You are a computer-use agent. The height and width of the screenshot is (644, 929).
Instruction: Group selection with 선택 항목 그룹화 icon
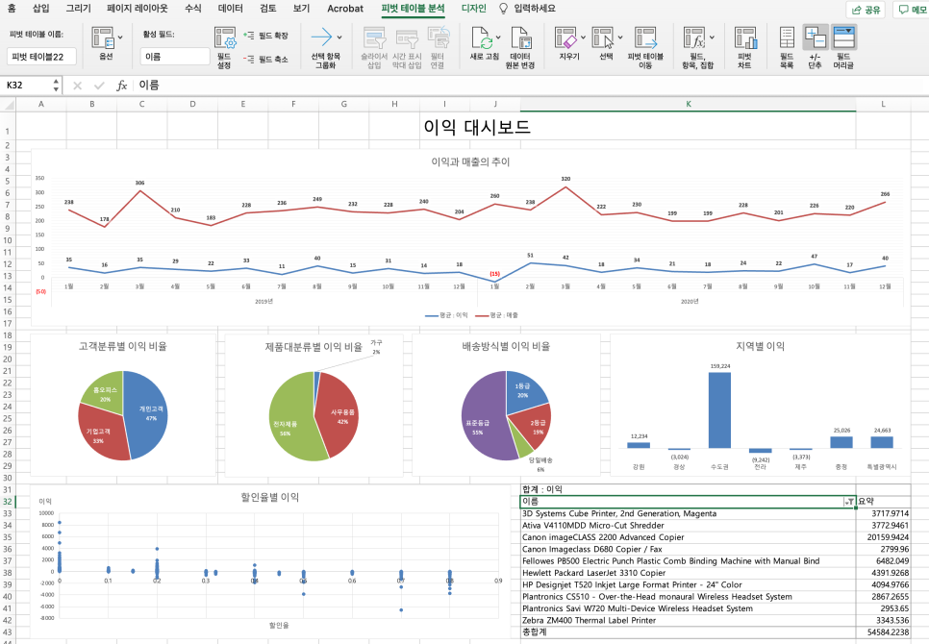point(322,37)
